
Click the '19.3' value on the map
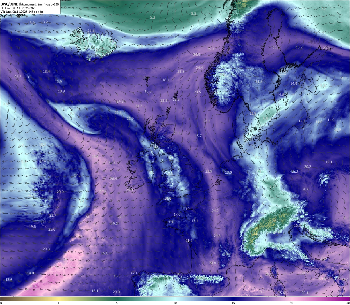click(x=104, y=254)
